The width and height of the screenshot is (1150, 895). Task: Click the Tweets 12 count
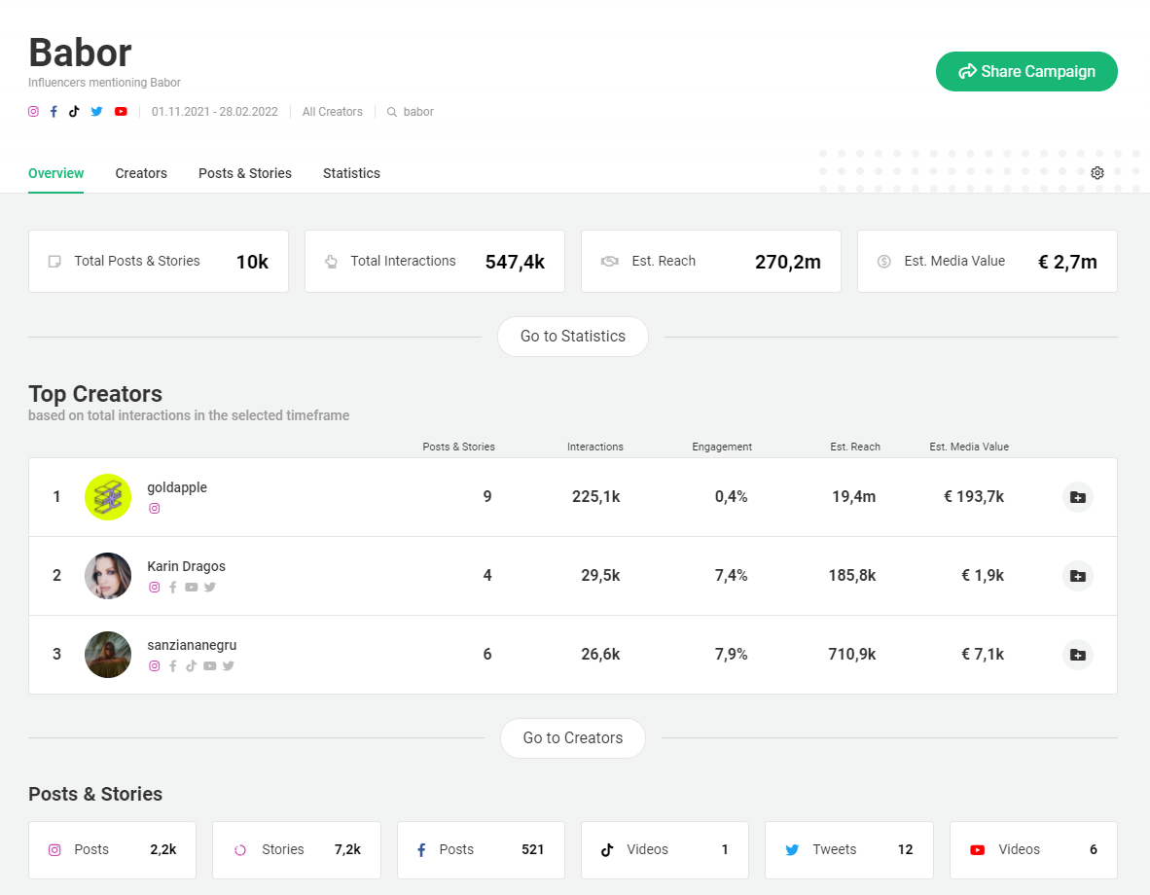[905, 849]
